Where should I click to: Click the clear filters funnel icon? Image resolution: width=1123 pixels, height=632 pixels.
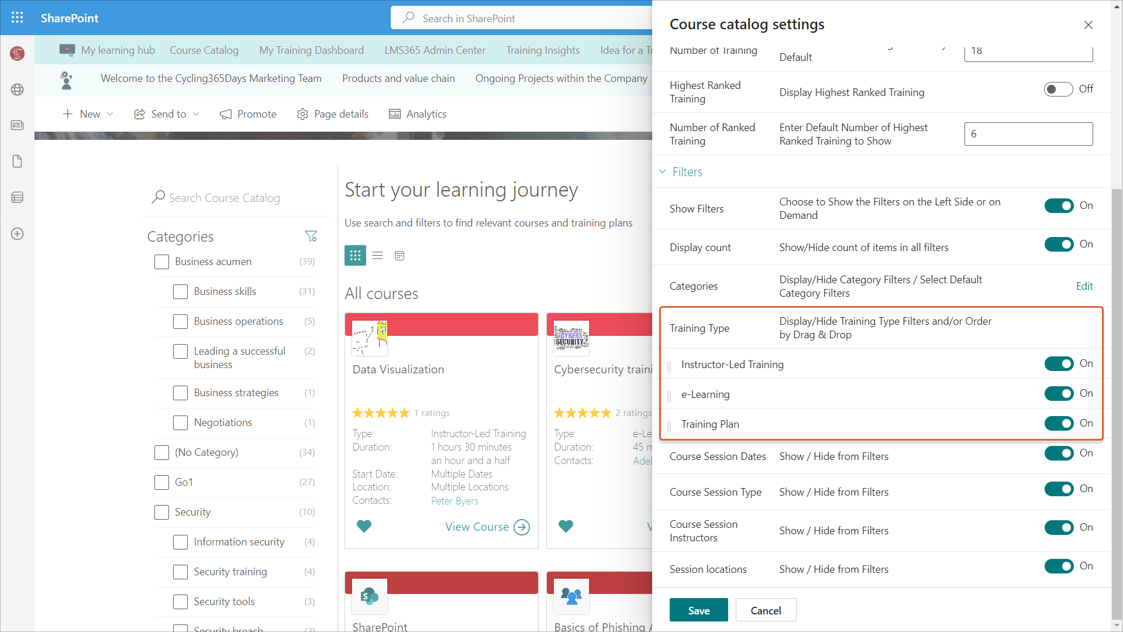(x=311, y=236)
